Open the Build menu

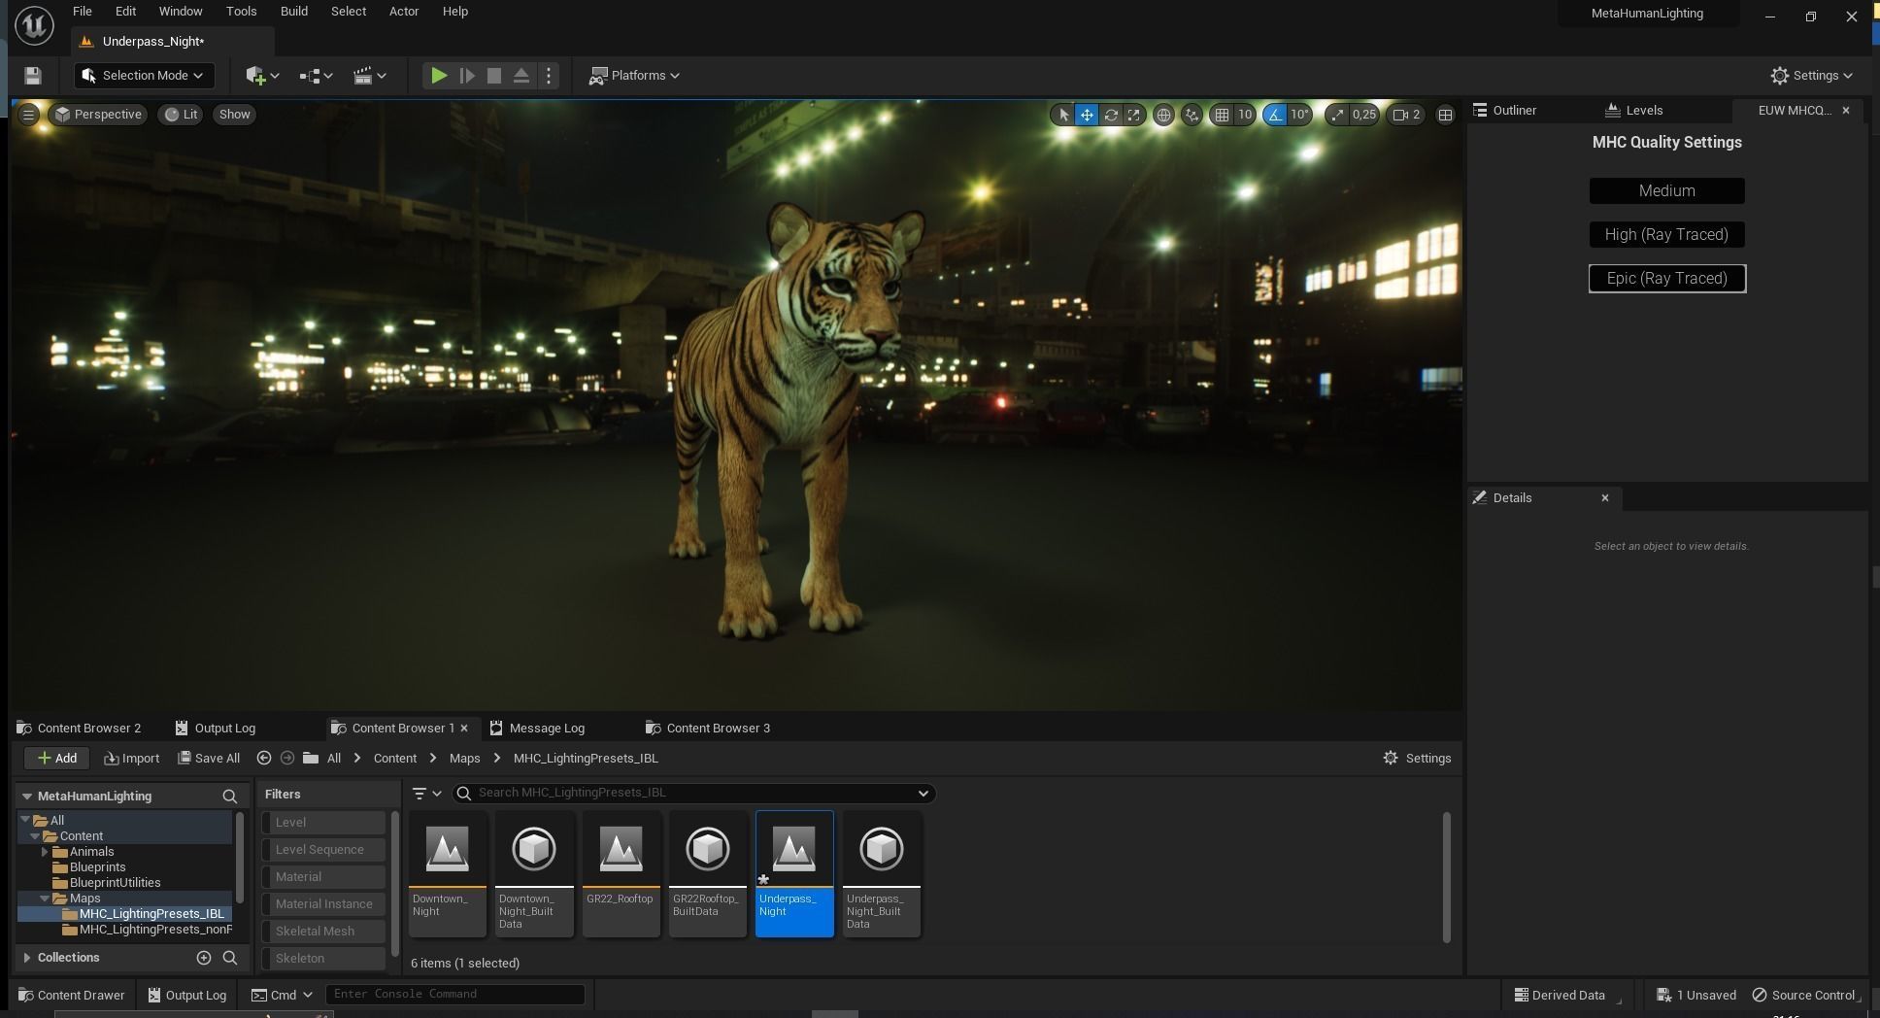(294, 12)
